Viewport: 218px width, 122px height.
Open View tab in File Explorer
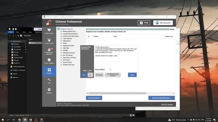tap(30, 32)
